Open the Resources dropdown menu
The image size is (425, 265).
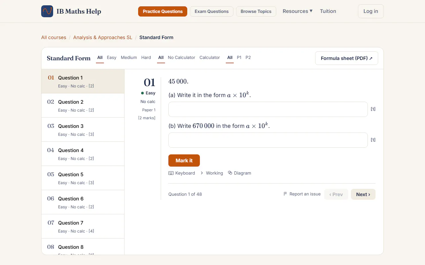[x=297, y=11]
